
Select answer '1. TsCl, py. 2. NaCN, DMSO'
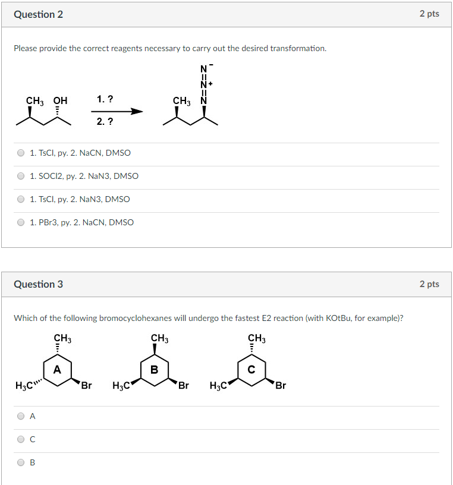tap(21, 153)
